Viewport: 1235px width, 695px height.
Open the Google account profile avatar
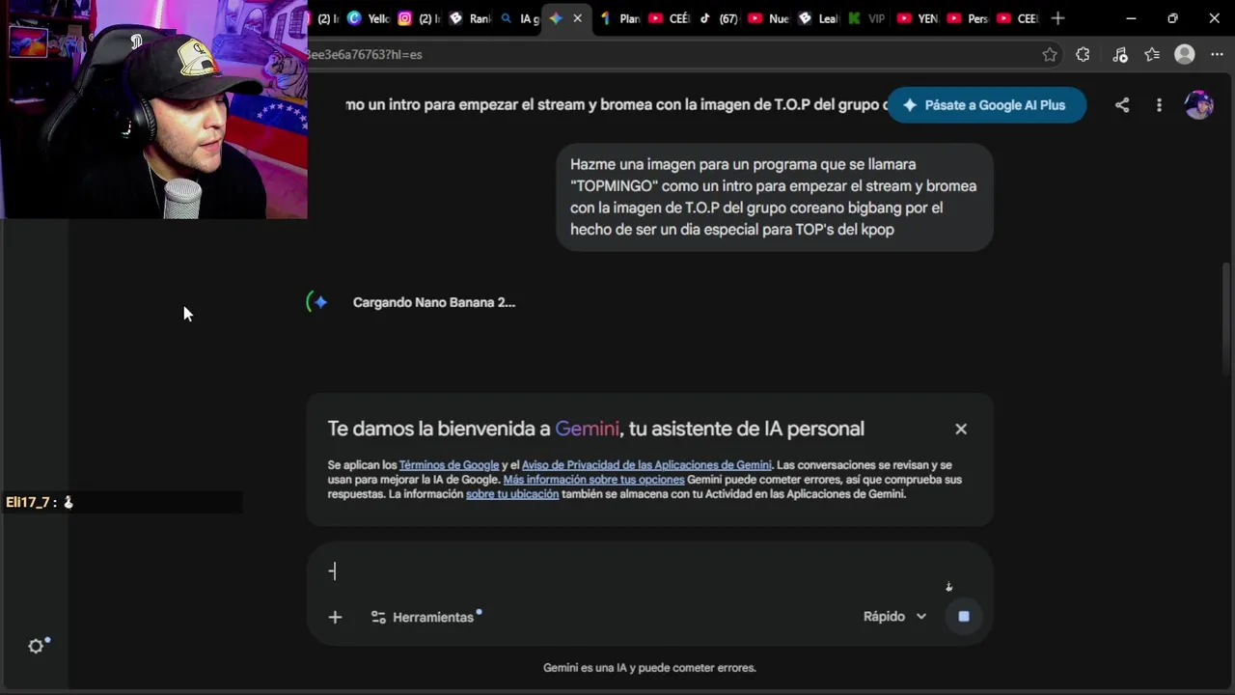(x=1198, y=105)
